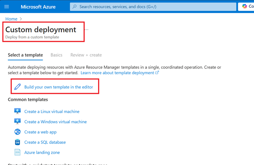This screenshot has width=254, height=165.
Task: Open Learn more about template deployment
Action: click(117, 73)
